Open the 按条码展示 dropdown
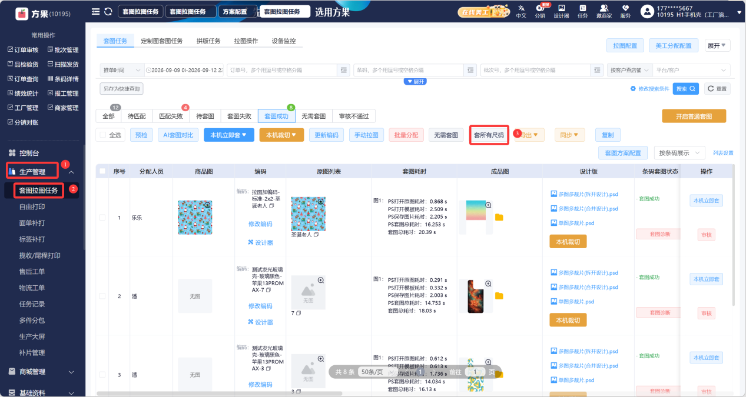This screenshot has height=397, width=746. click(679, 153)
